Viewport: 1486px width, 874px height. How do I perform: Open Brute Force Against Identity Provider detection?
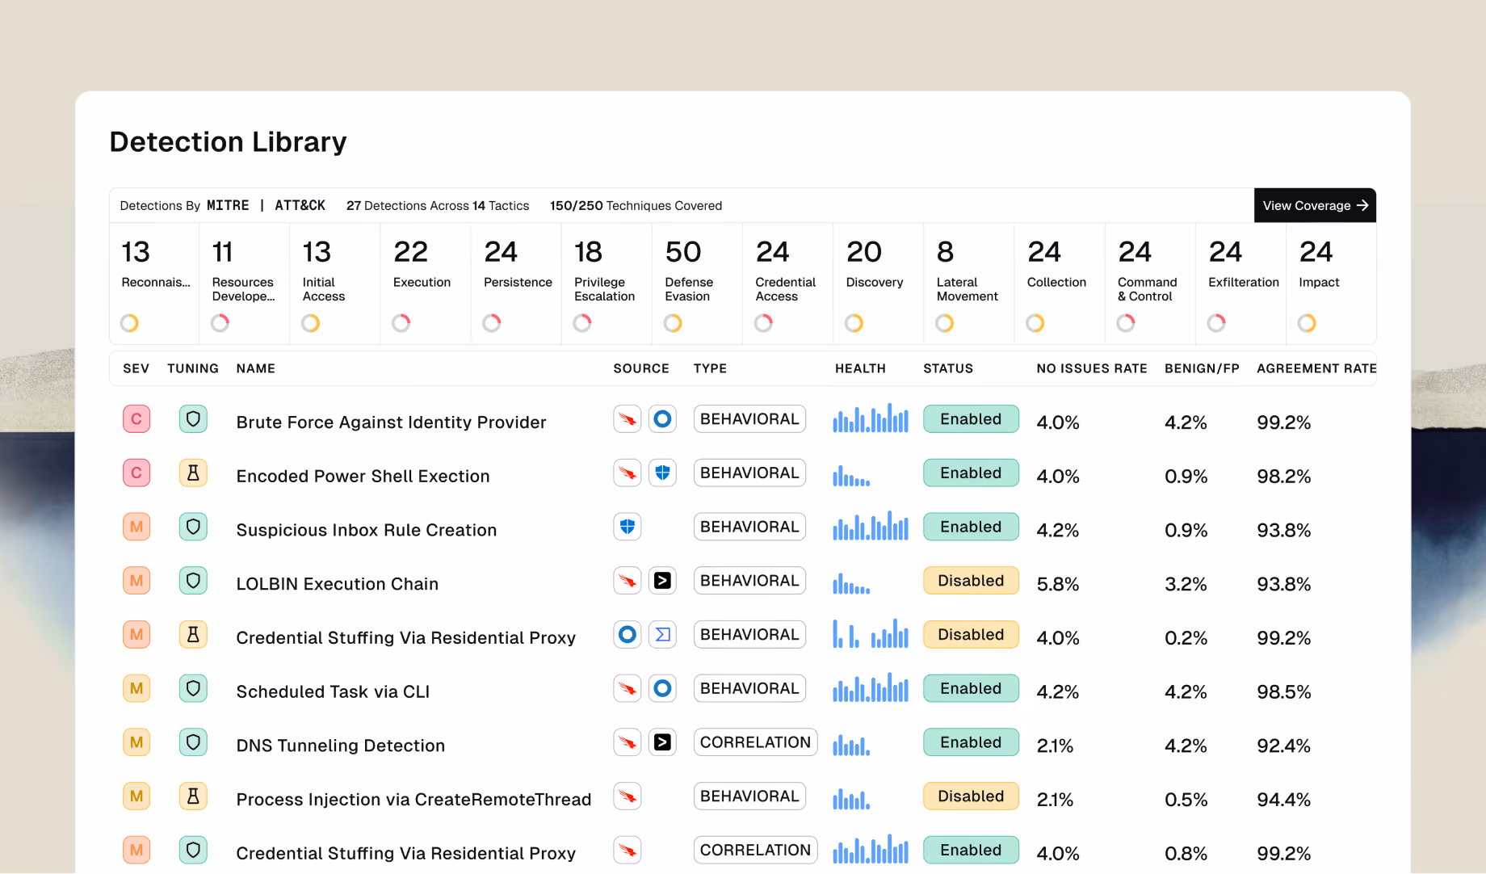click(x=391, y=422)
